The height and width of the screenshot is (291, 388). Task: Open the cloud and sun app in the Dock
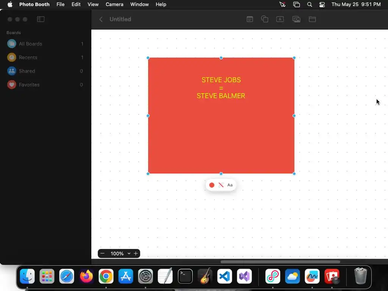[293, 276]
